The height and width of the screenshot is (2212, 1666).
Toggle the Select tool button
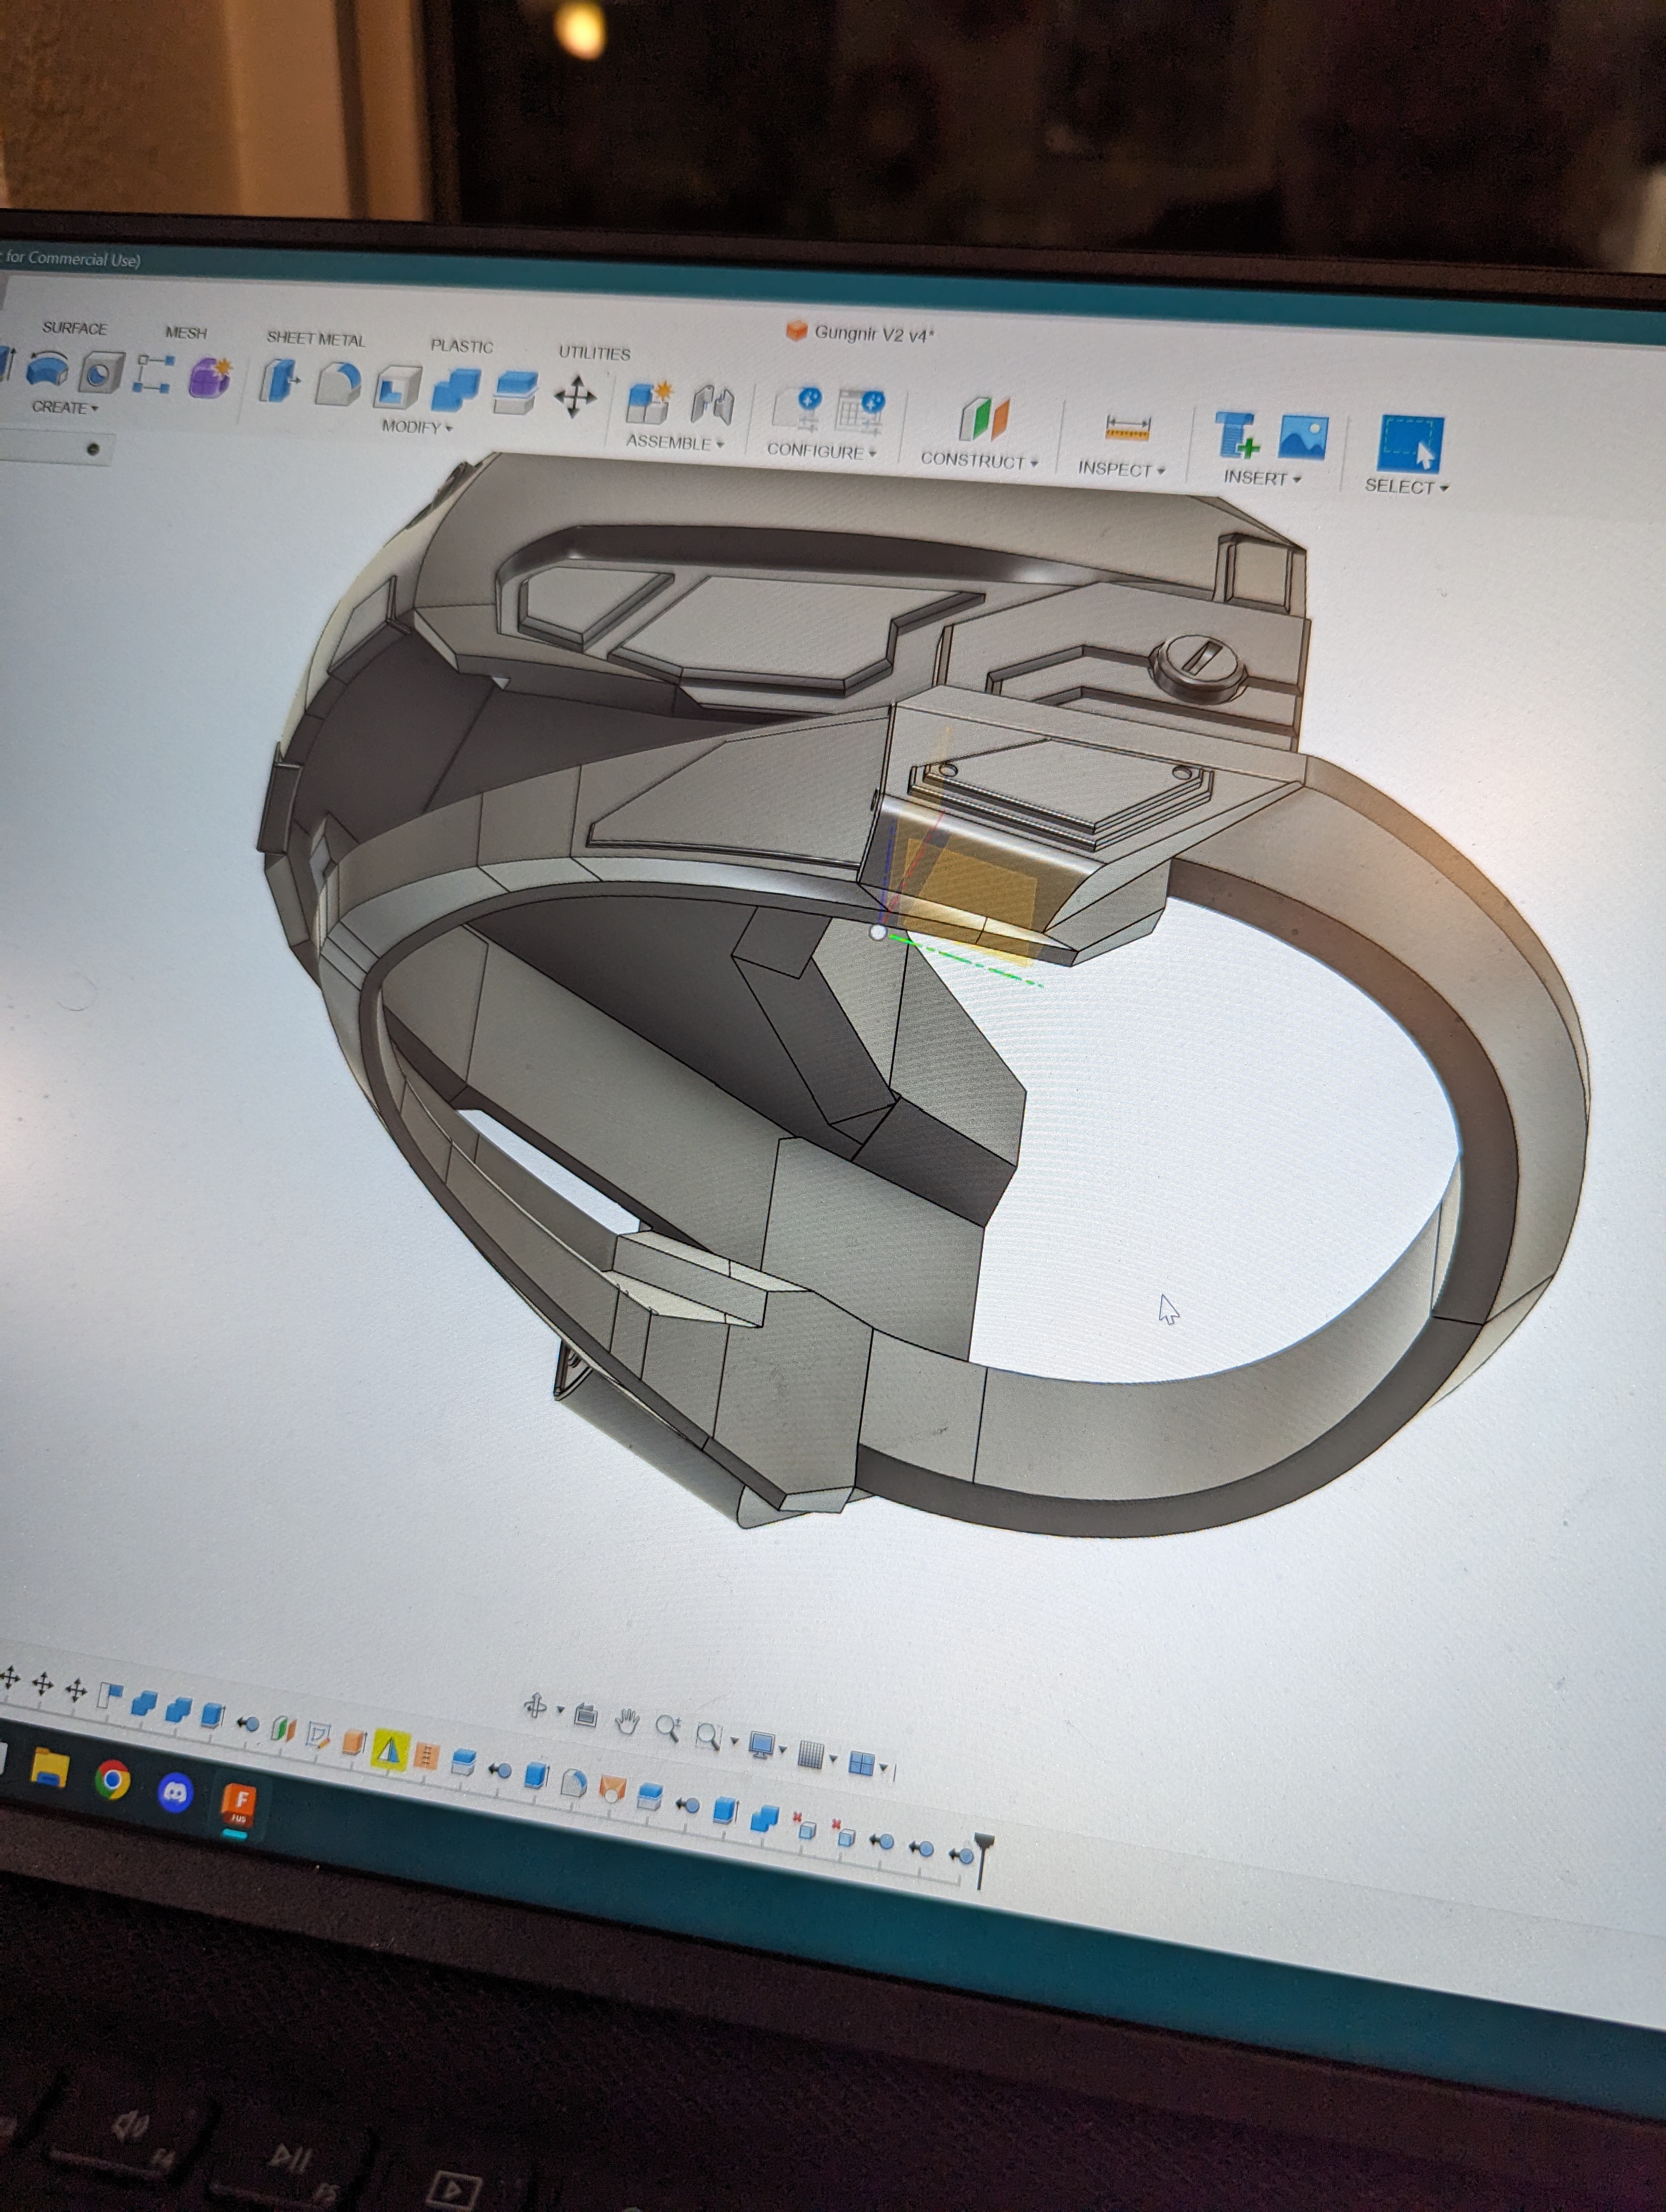coord(1410,443)
